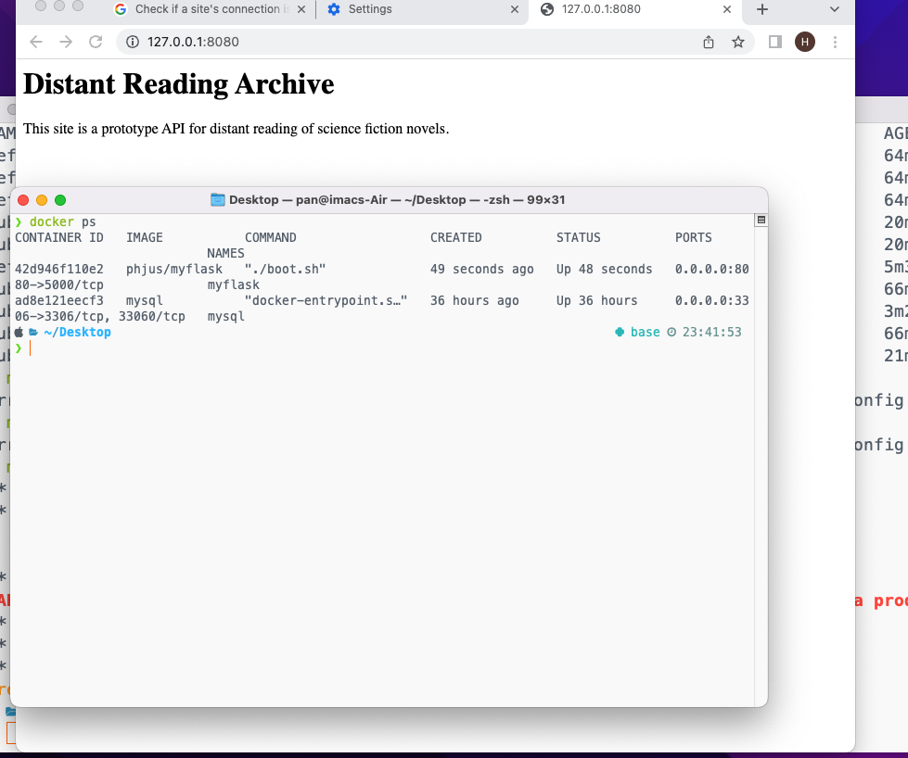Reload the 127.0.0.1:8080 page
Screen dimensions: 908x758
(x=96, y=42)
